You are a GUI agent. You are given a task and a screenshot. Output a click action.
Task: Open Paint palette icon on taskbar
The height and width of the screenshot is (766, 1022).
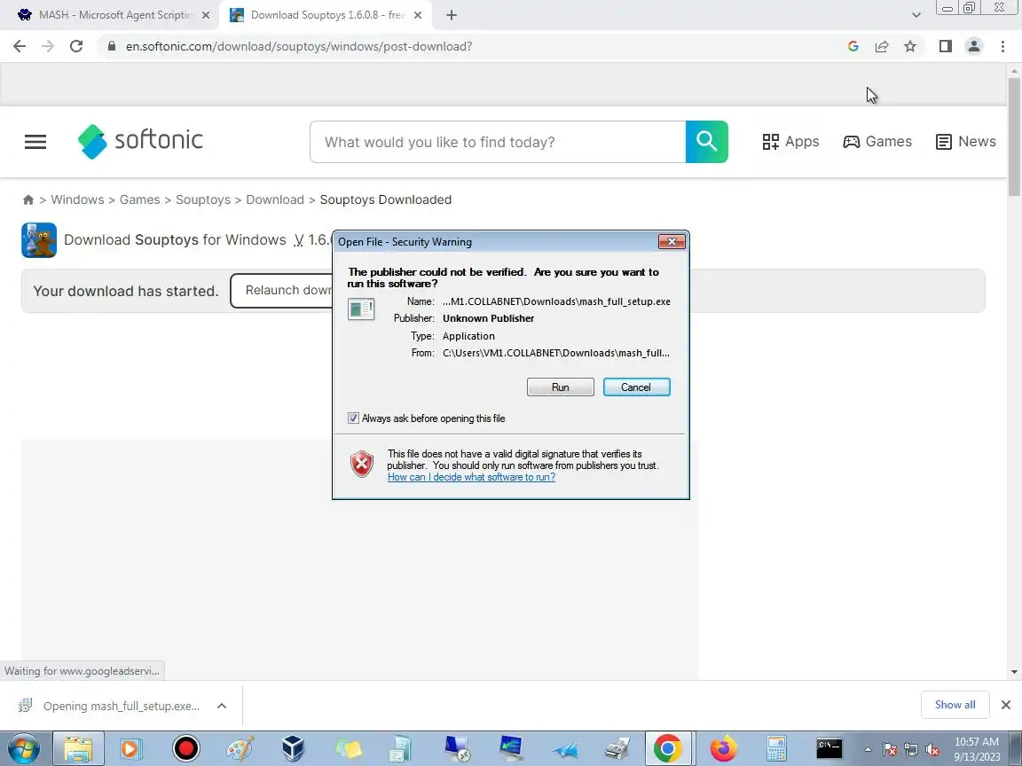[x=240, y=749]
